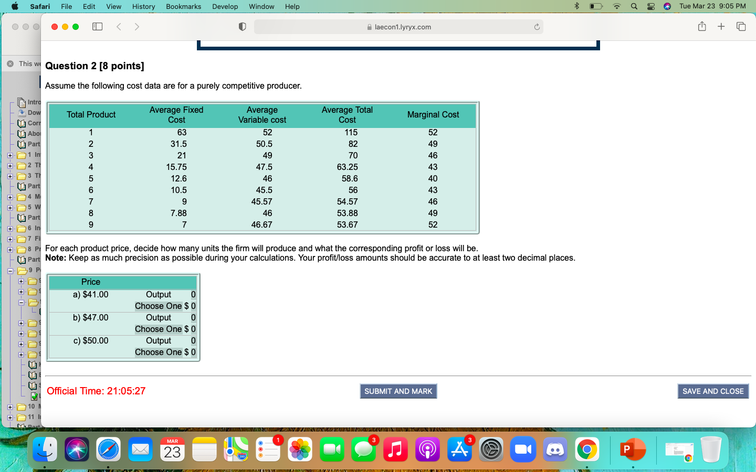Image resolution: width=756 pixels, height=472 pixels.
Task: Open Podcasts from the Dock
Action: pyautogui.click(x=427, y=449)
